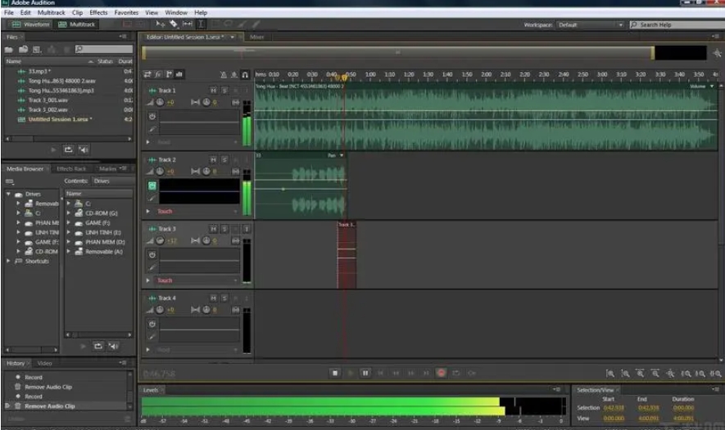This screenshot has width=725, height=430.
Task: Select the Time Selection tool
Action: (x=202, y=24)
